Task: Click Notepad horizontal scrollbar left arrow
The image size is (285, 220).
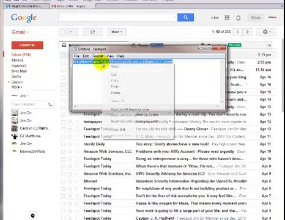Action: [75, 106]
